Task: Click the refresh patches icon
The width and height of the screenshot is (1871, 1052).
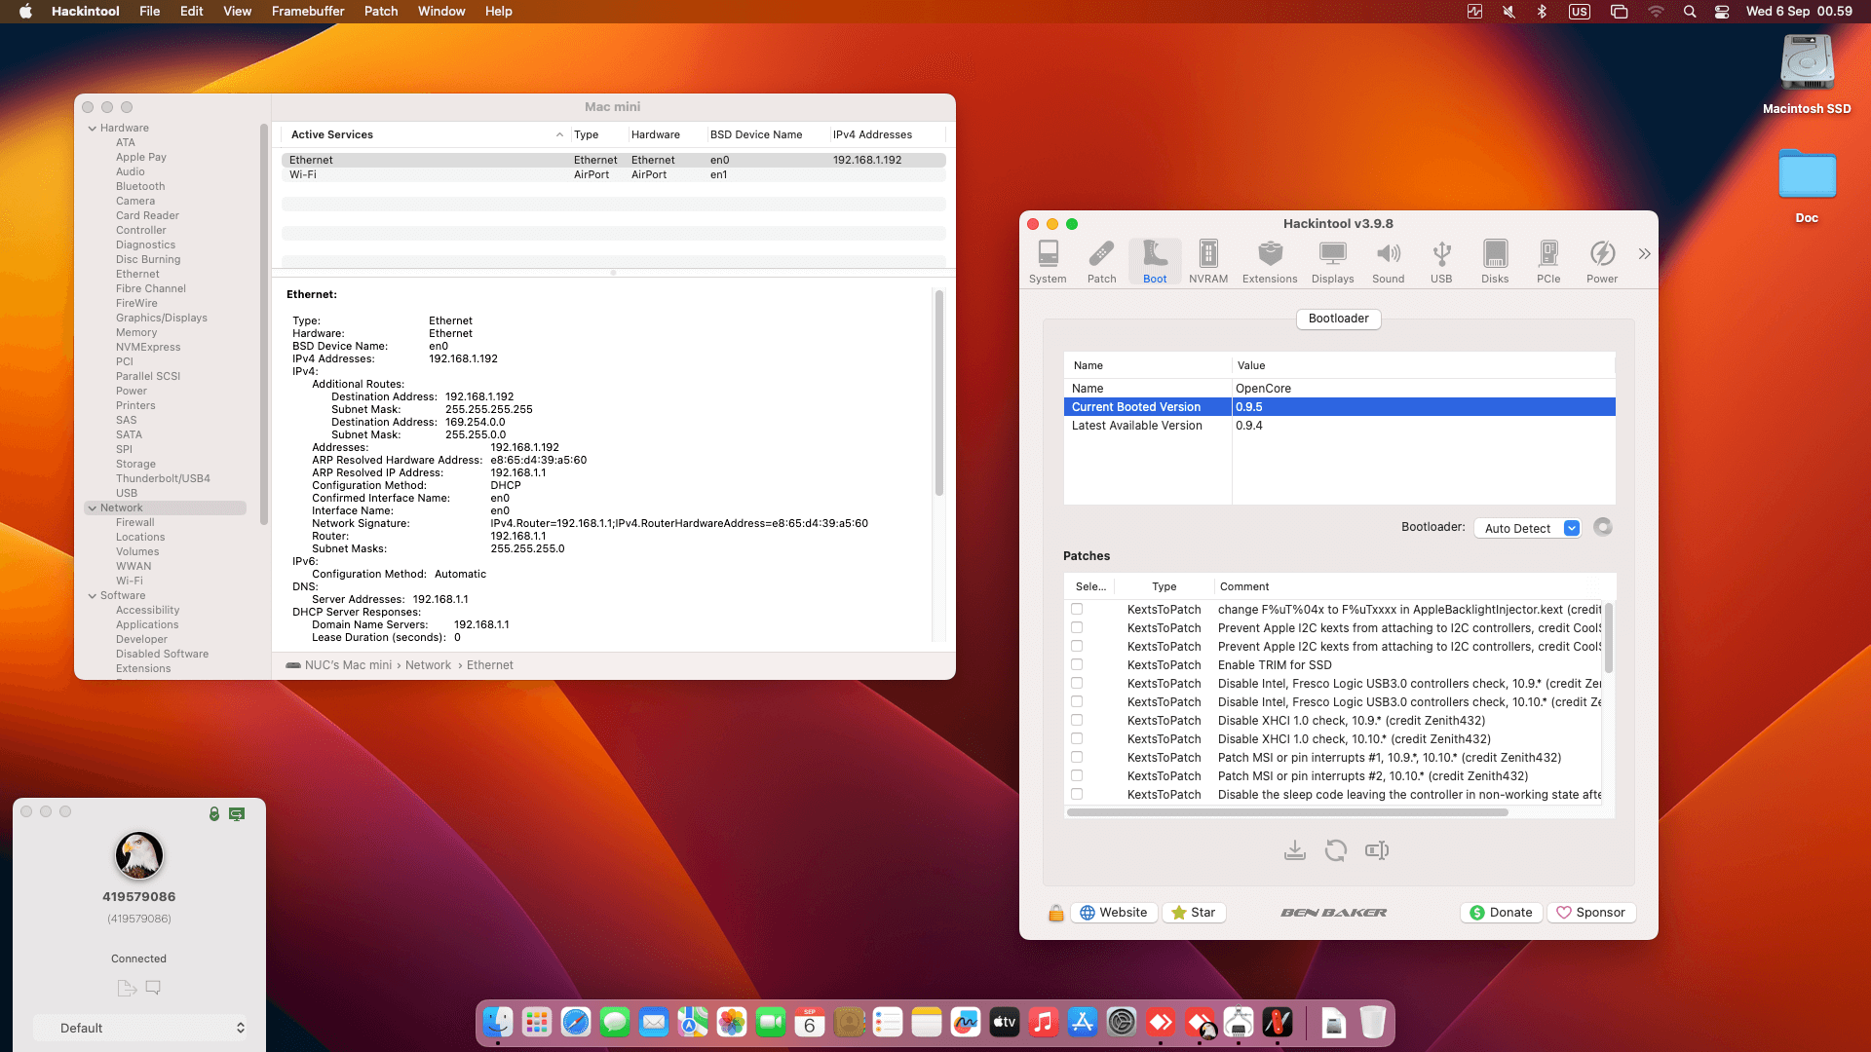Action: [1335, 850]
